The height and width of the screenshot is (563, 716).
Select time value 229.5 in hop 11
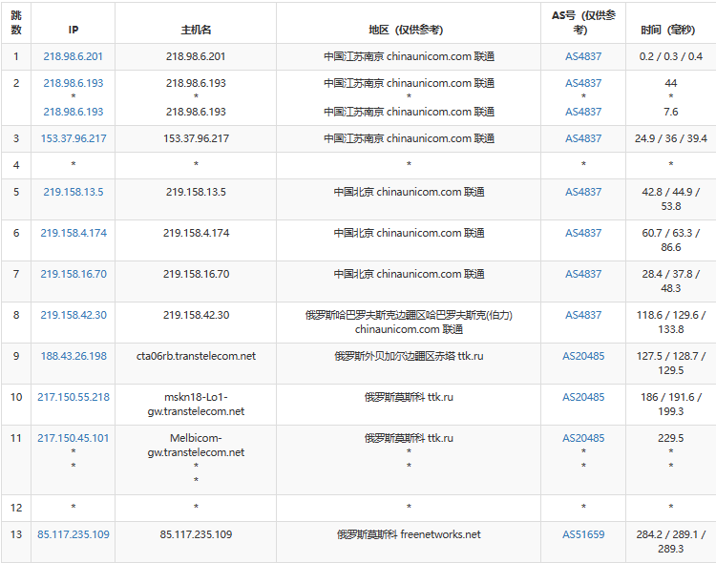click(x=671, y=439)
